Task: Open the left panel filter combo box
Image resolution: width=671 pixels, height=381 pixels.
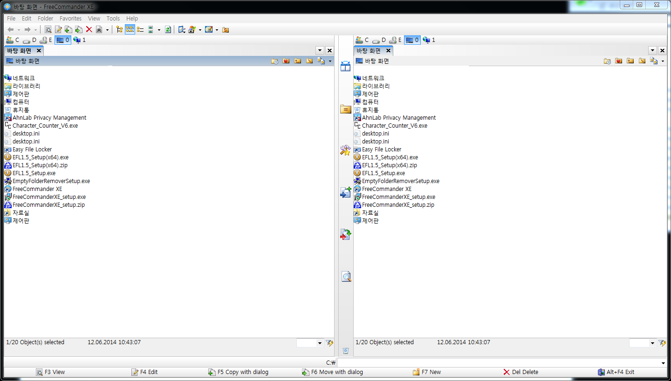Action: click(x=310, y=343)
